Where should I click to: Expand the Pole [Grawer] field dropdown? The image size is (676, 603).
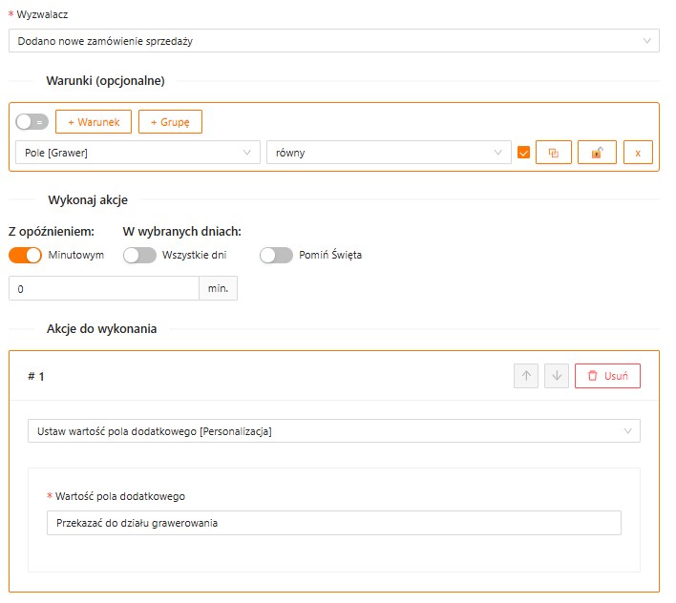[x=137, y=153]
